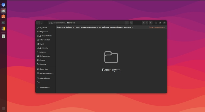Open the hamburger main menu

tap(151, 23)
